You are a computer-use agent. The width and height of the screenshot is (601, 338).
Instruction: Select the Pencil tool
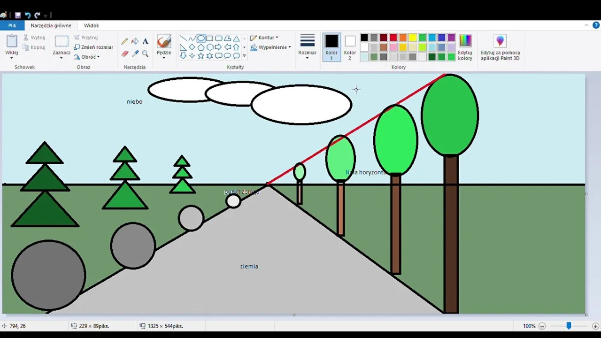pyautogui.click(x=124, y=41)
